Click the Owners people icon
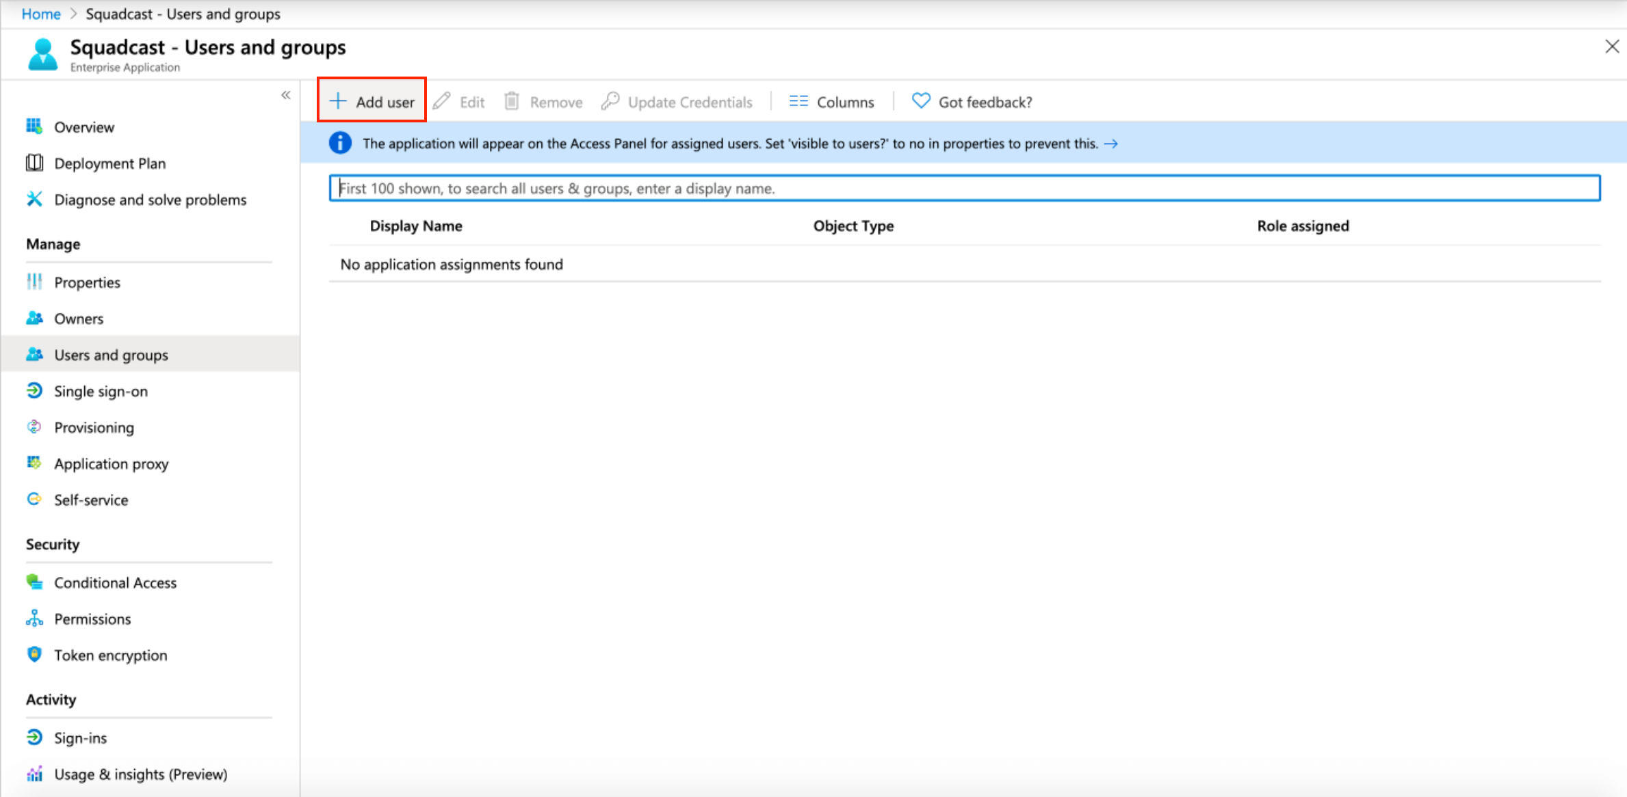The image size is (1627, 797). click(x=34, y=318)
